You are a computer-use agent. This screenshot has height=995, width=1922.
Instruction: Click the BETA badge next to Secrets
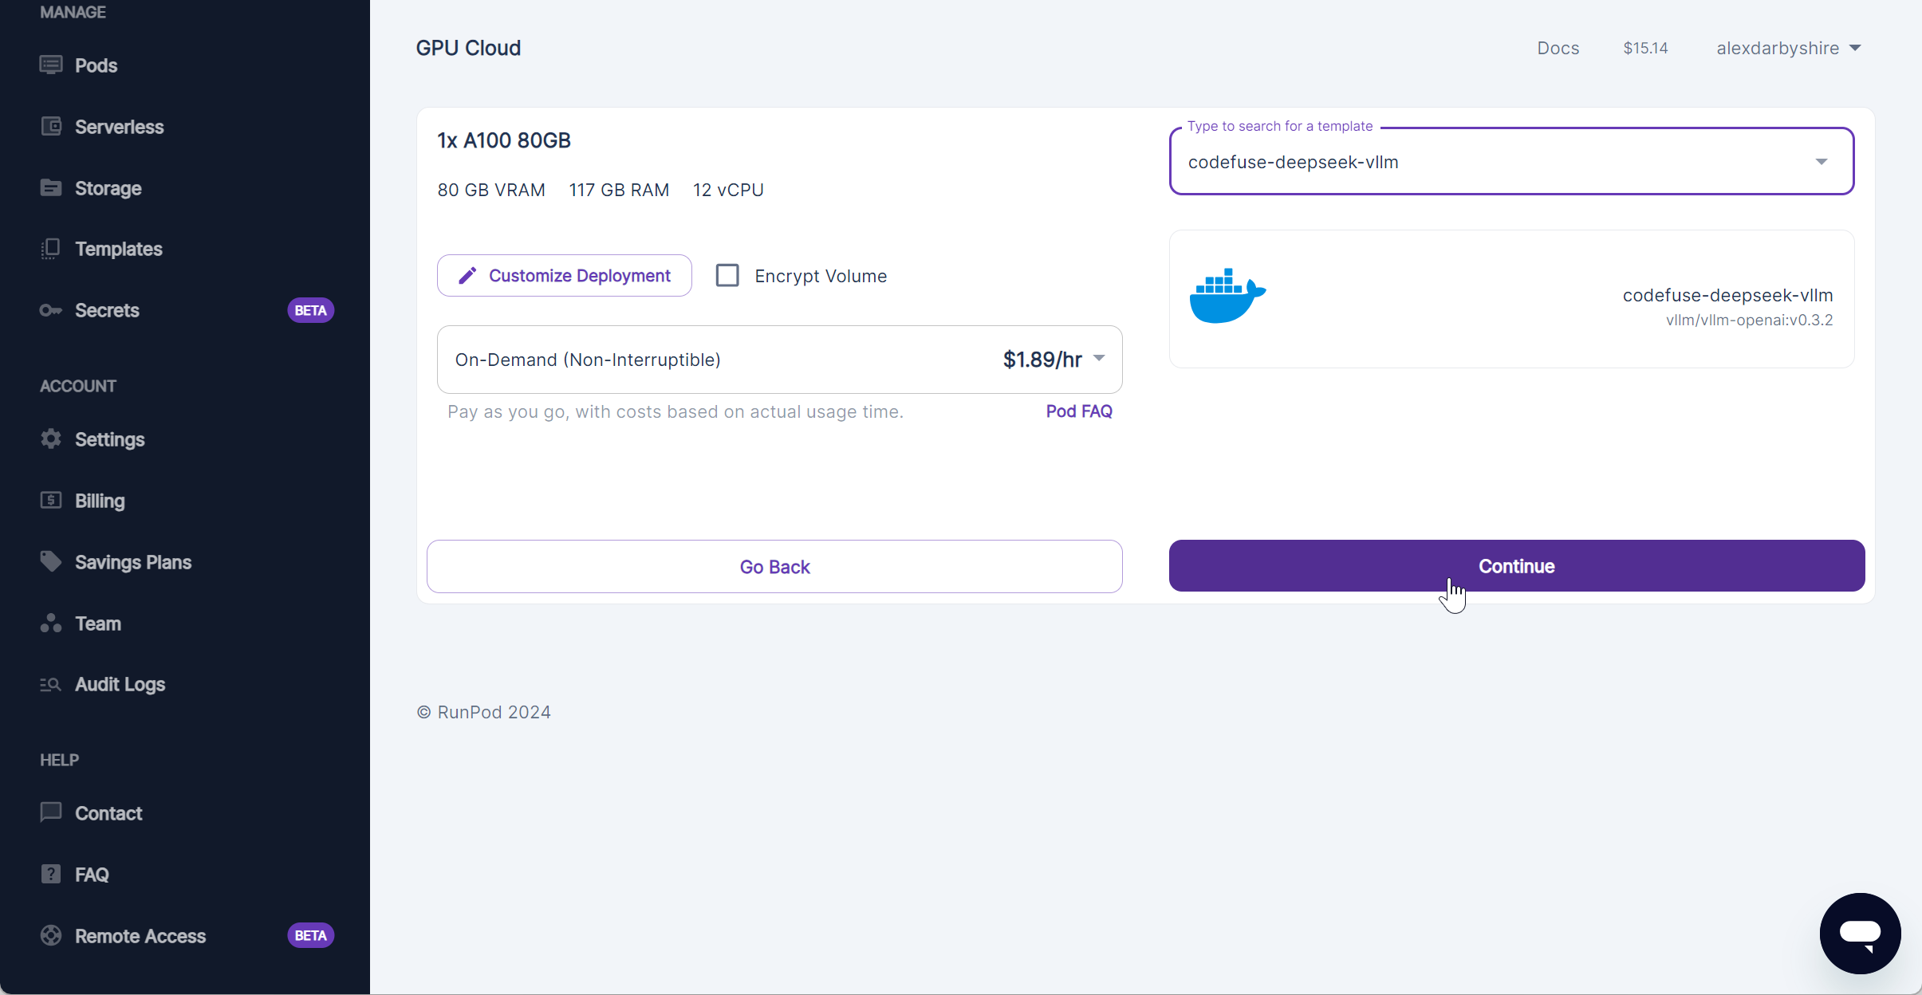pos(310,310)
